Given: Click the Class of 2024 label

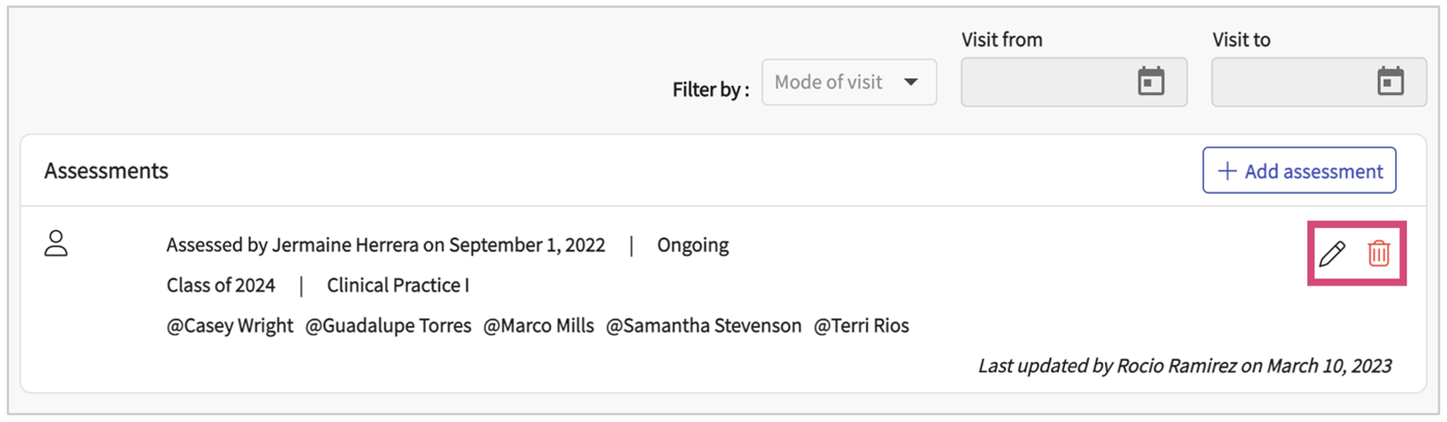Looking at the screenshot, I should [221, 285].
